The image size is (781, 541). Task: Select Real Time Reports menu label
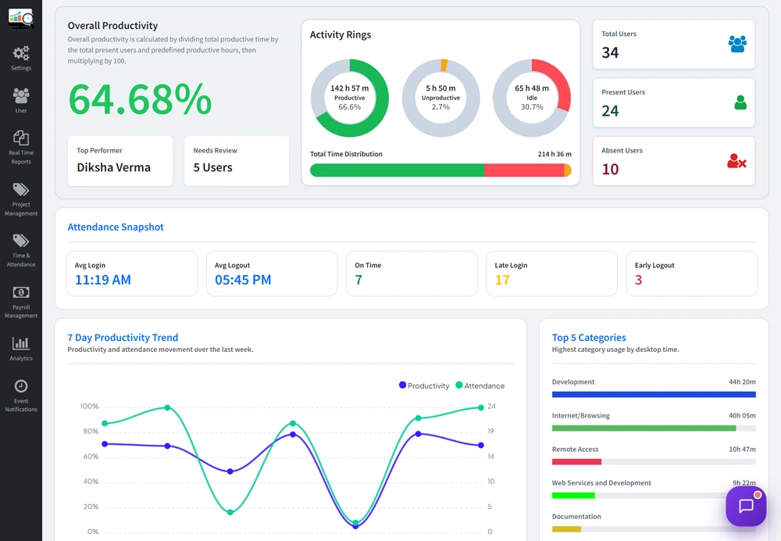point(21,157)
